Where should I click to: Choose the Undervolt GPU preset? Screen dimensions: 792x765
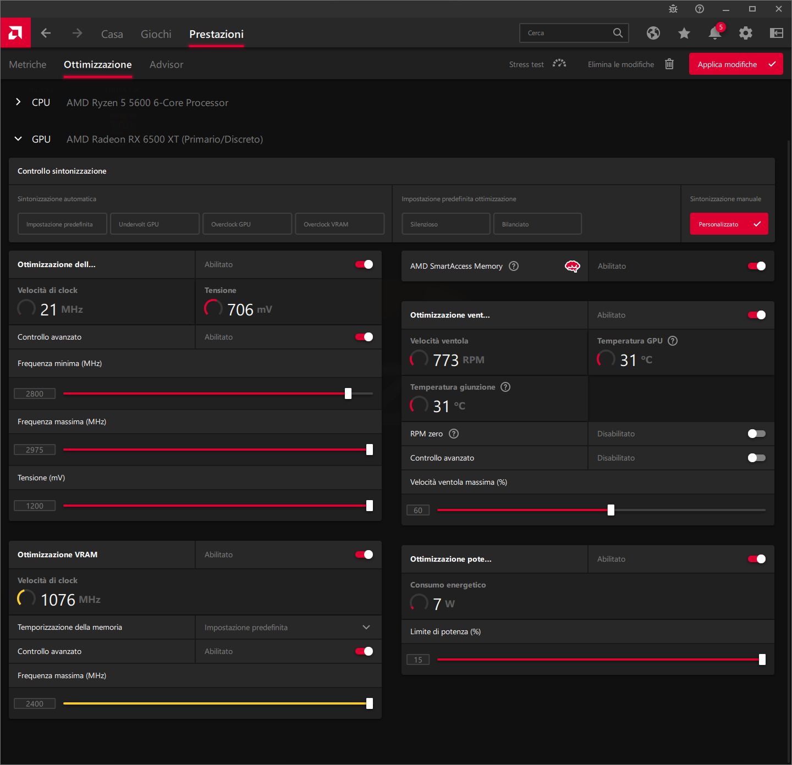click(x=155, y=224)
